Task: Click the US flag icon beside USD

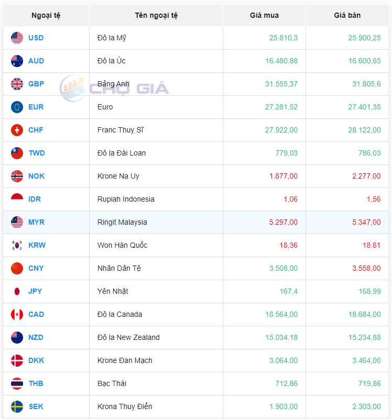Action: (x=17, y=38)
